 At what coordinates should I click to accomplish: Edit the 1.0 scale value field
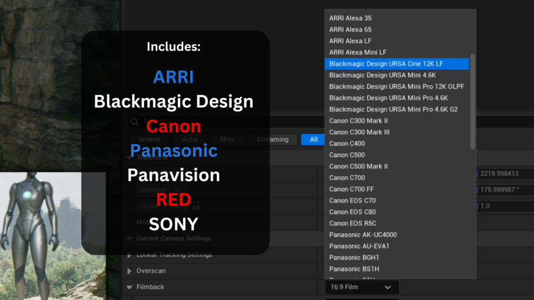tap(505, 206)
